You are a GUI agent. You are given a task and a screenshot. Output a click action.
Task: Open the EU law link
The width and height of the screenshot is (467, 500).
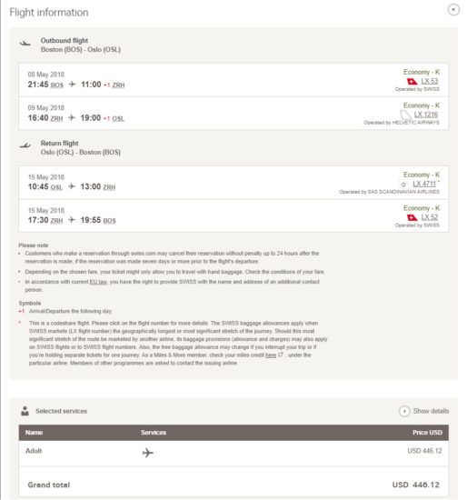tap(98, 282)
